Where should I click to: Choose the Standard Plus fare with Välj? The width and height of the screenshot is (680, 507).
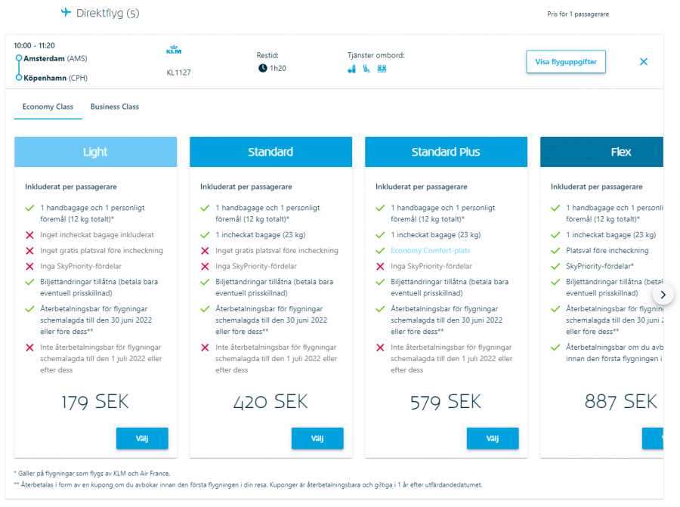coord(493,438)
